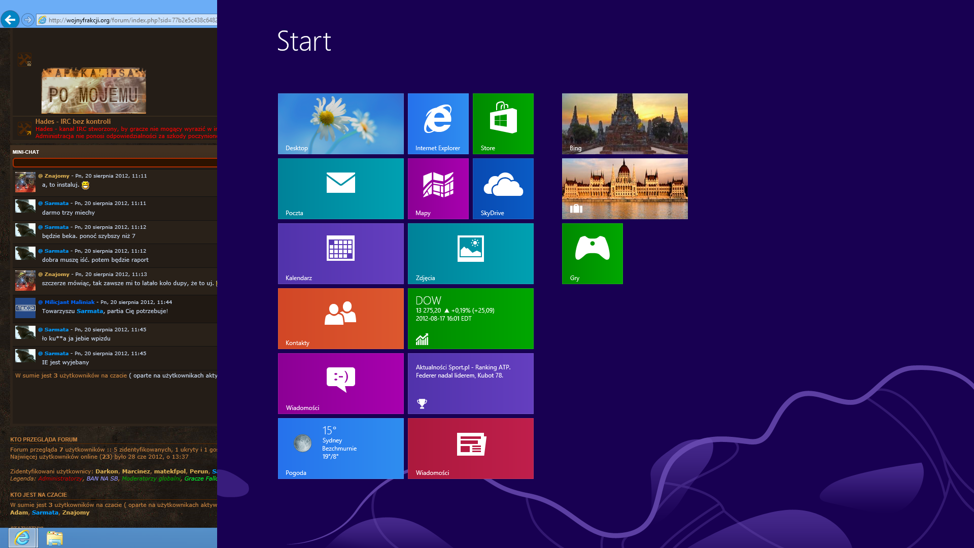The height and width of the screenshot is (548, 974).
Task: Click the MINI-CHAT section header
Action: coord(26,152)
